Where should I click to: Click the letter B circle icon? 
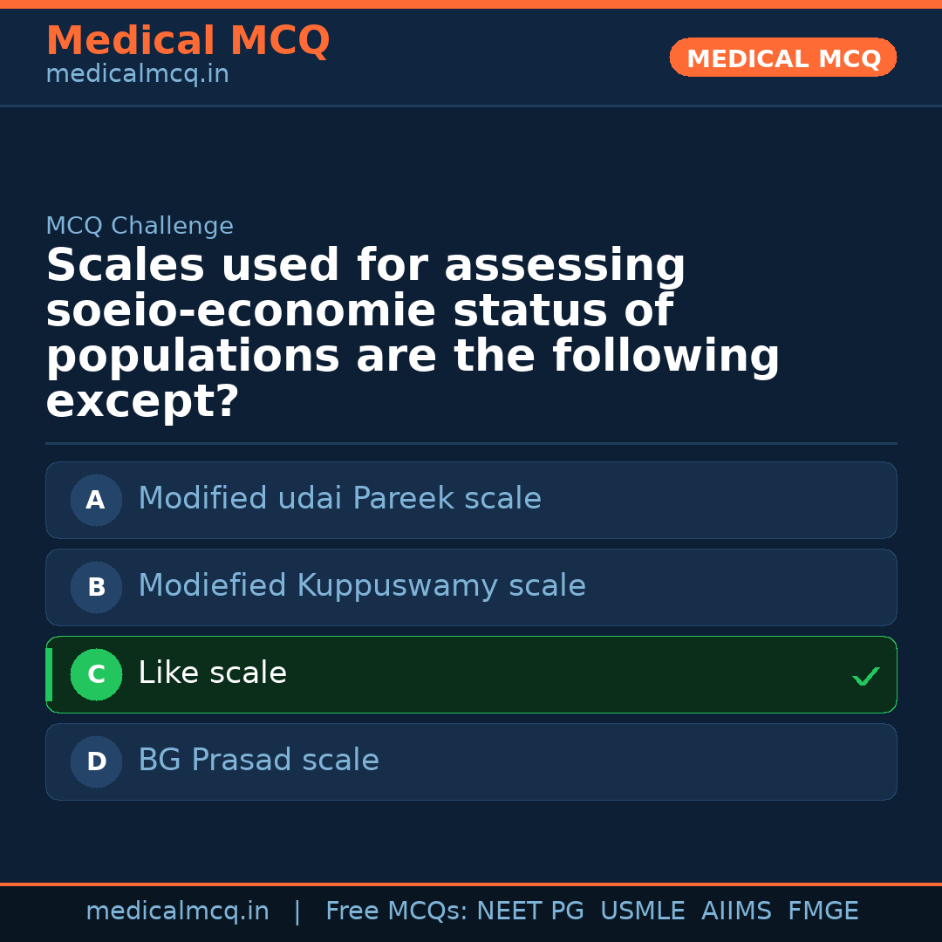96,587
